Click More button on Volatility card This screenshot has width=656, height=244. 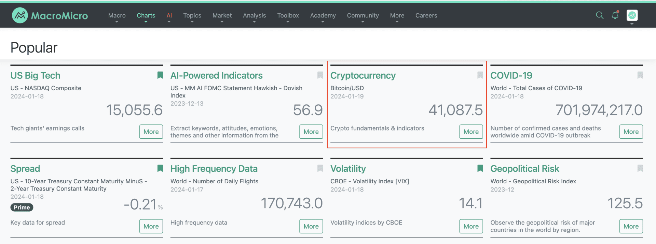(471, 226)
